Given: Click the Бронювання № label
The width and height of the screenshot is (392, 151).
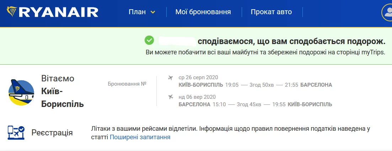Looking at the screenshot, I should point(127,84).
